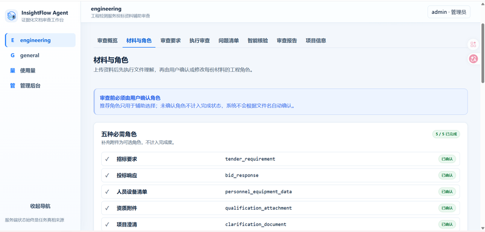Click the 项目澄清 role row
485x232 pixels.
pyautogui.click(x=281, y=224)
